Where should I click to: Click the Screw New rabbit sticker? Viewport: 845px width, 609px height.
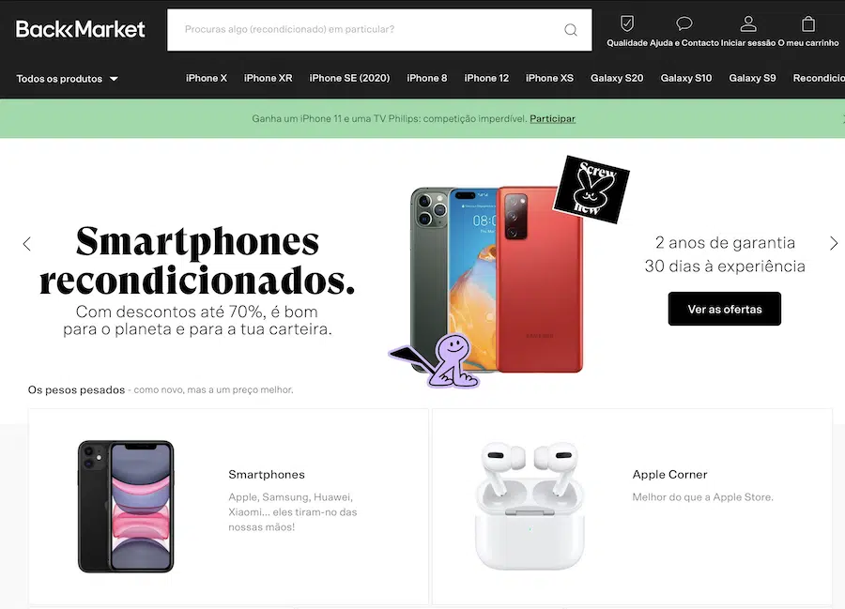click(x=591, y=189)
